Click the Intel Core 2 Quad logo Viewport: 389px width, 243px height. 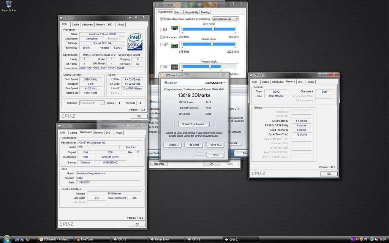(135, 41)
